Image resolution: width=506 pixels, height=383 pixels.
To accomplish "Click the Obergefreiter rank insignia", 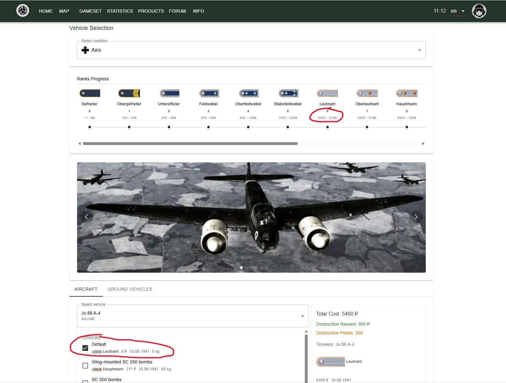I will coord(129,93).
